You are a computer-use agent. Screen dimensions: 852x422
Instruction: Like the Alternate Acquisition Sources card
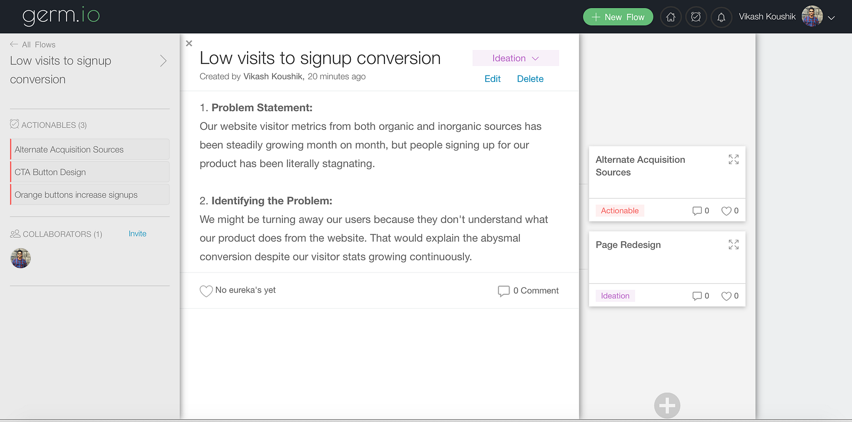click(x=729, y=211)
